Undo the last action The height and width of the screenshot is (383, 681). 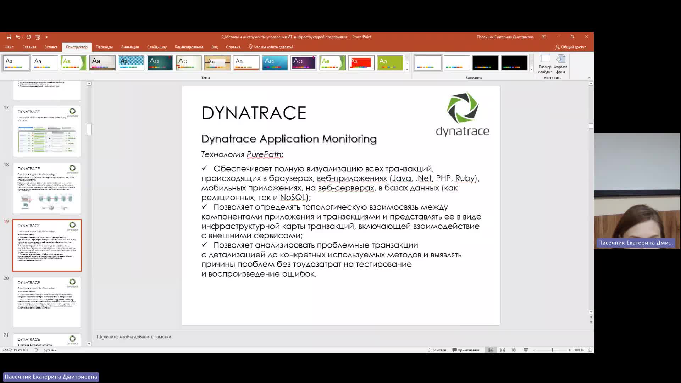point(17,37)
